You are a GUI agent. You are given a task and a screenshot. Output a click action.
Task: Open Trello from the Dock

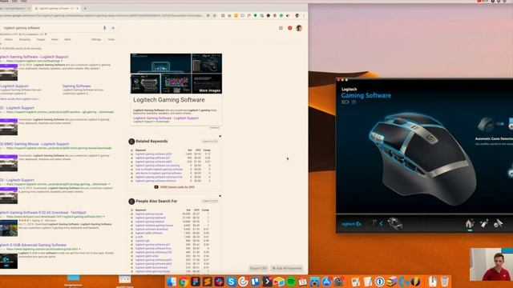pos(255,282)
